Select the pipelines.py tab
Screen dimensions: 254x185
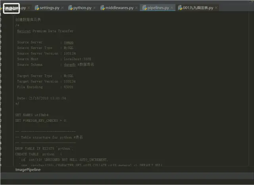(x=158, y=8)
